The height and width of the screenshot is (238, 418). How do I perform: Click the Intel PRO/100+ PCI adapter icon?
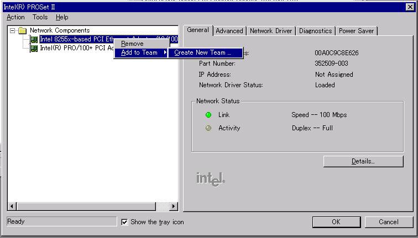(34, 48)
